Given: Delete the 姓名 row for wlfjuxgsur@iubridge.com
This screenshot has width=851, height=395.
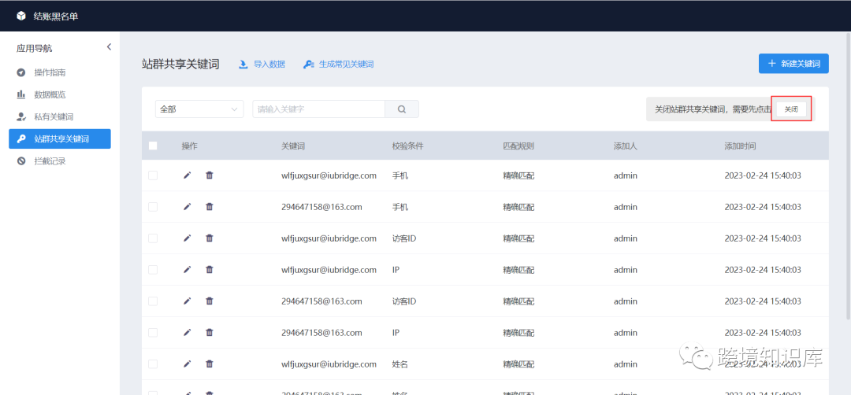Looking at the screenshot, I should 210,364.
